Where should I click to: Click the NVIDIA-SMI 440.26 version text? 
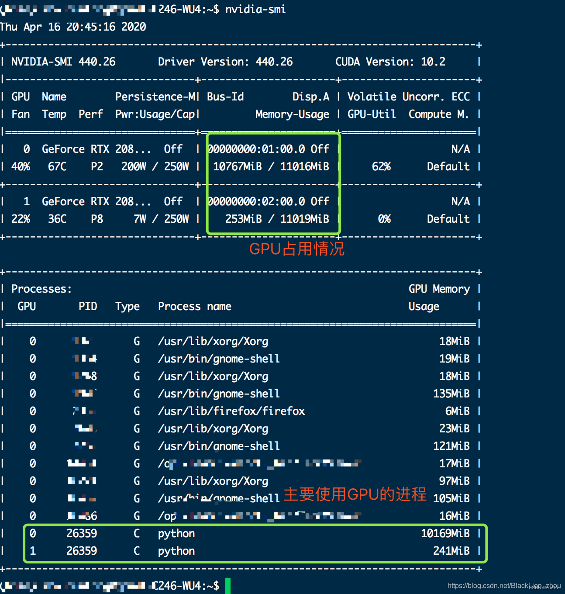coord(64,62)
